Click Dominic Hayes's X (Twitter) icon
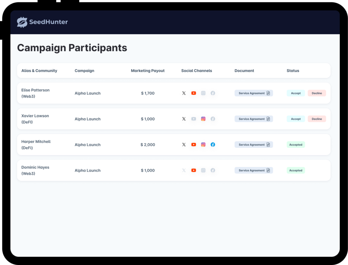This screenshot has width=348, height=265. coord(184,170)
